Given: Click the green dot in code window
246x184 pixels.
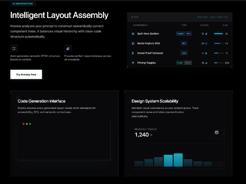Looking at the screenshot, I should pos(30,124).
